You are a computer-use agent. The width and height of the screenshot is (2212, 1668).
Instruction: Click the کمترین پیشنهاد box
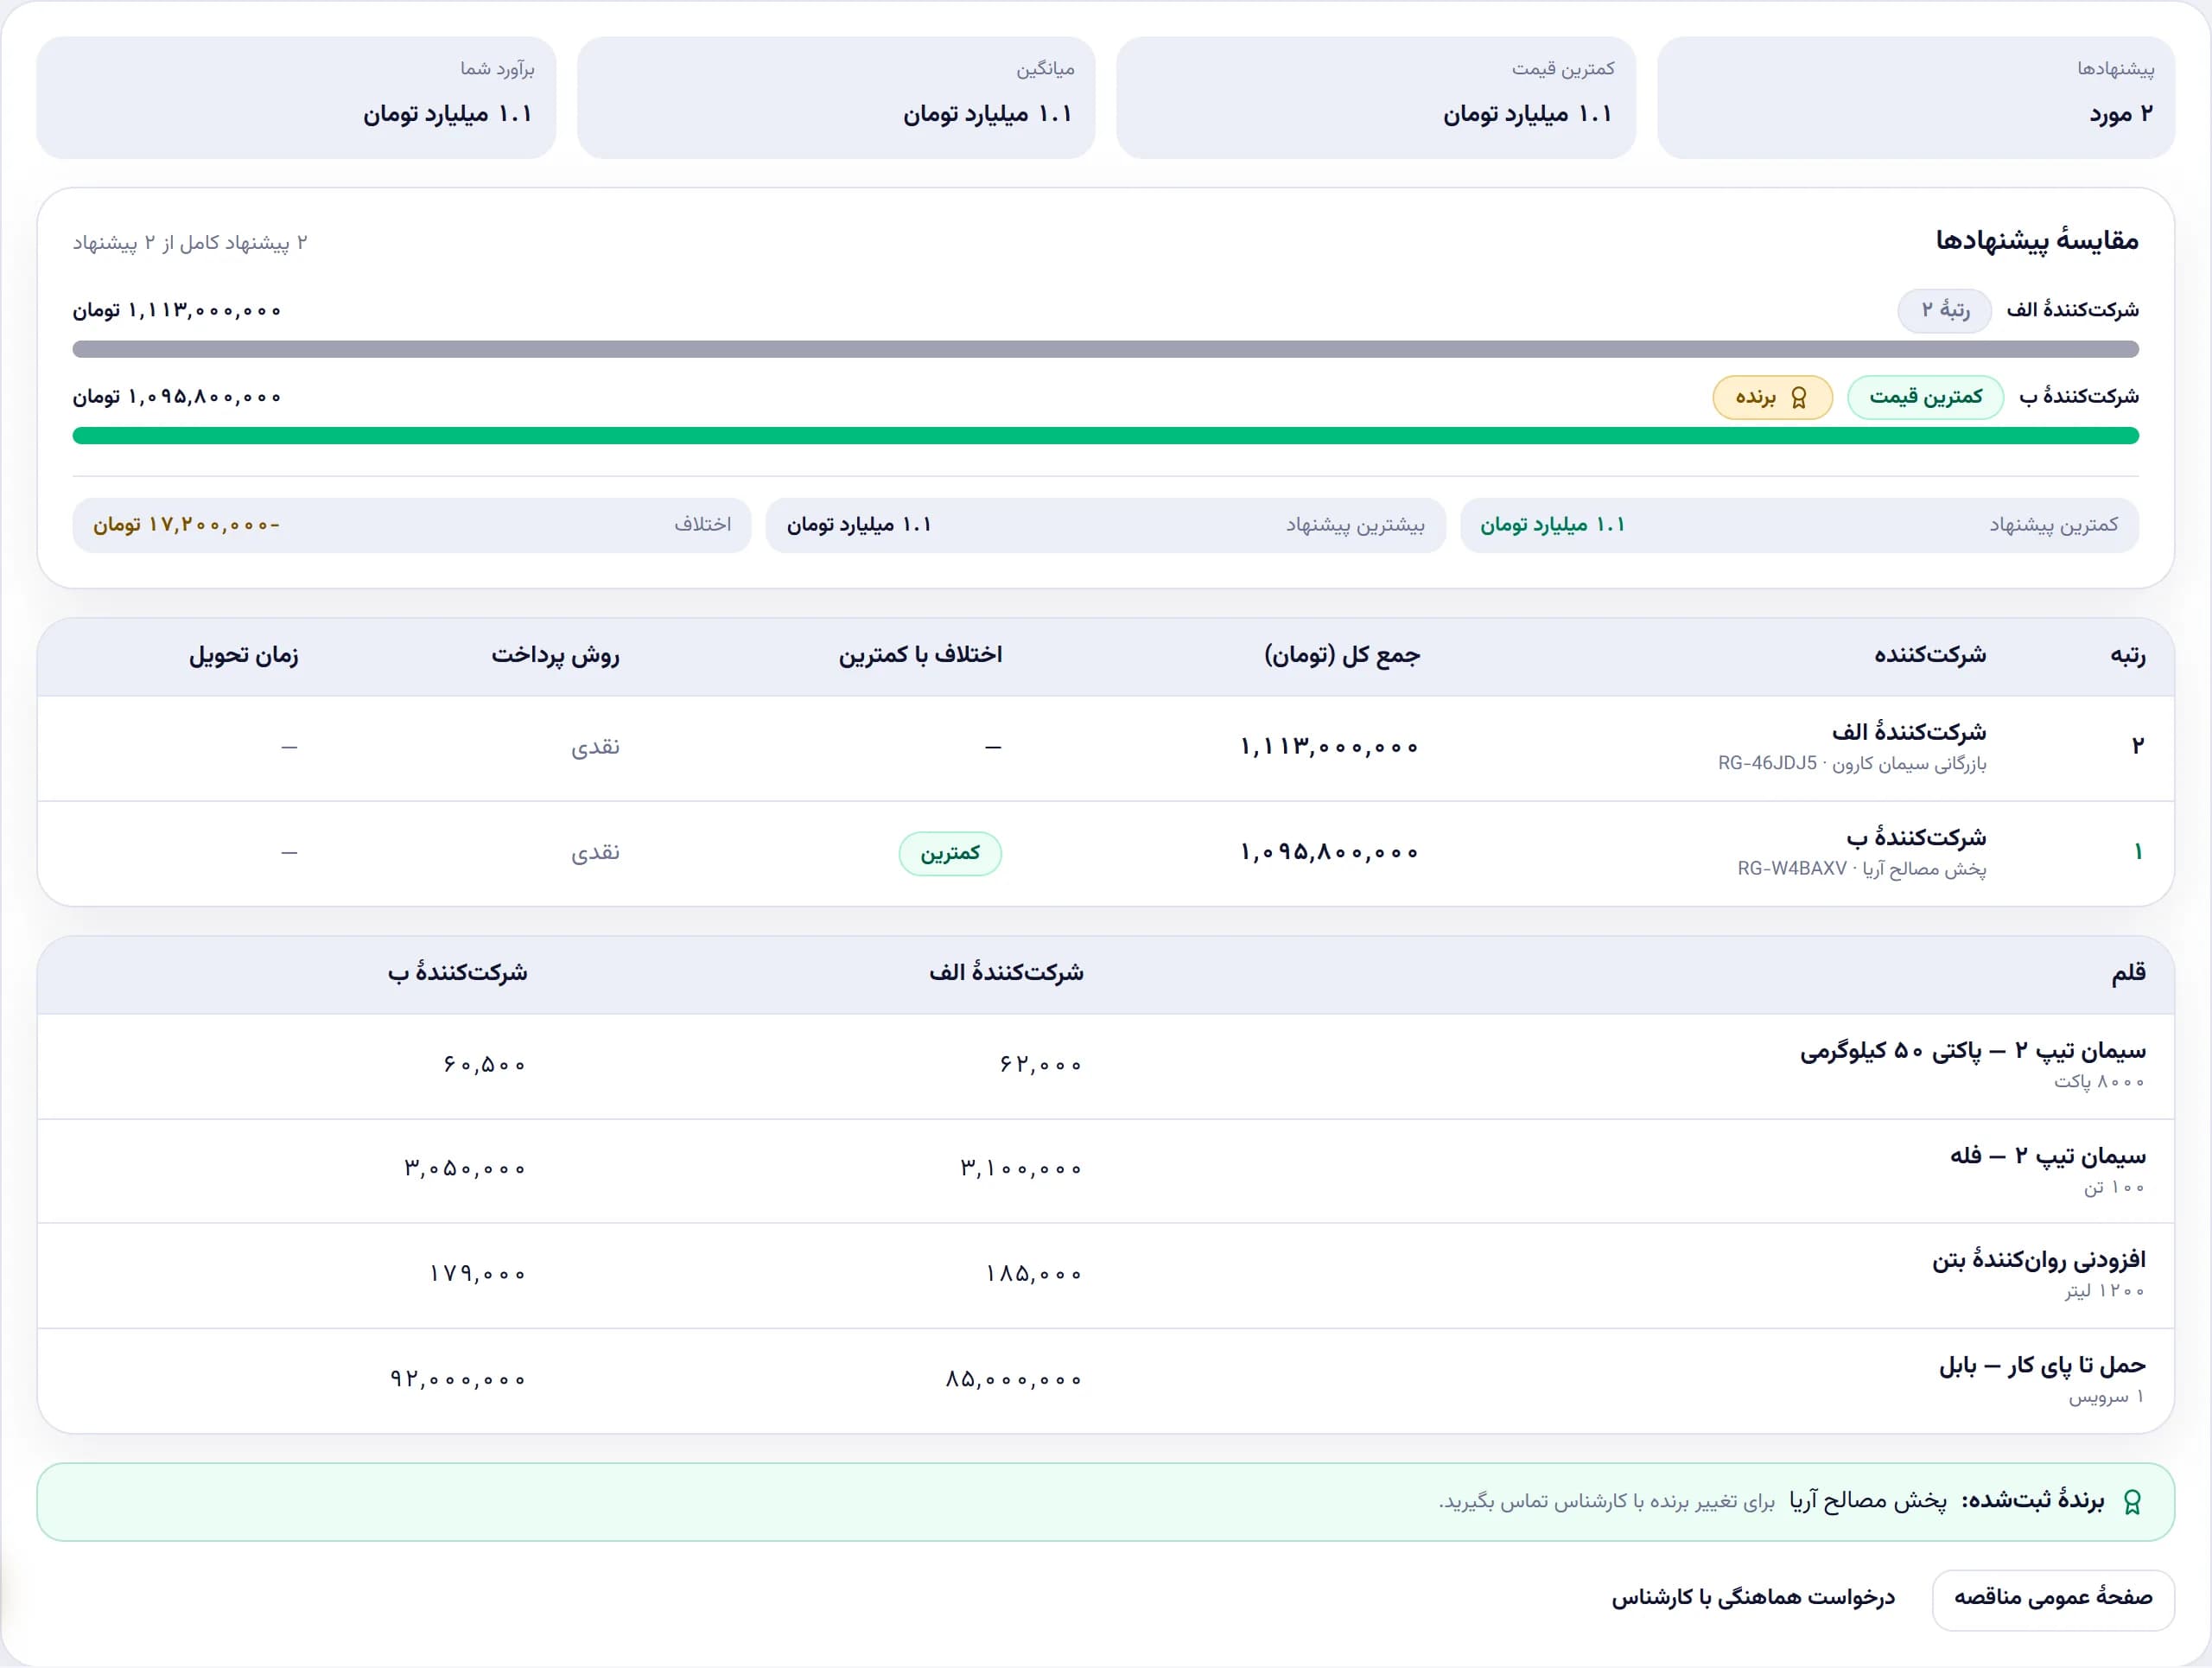click(x=1799, y=525)
